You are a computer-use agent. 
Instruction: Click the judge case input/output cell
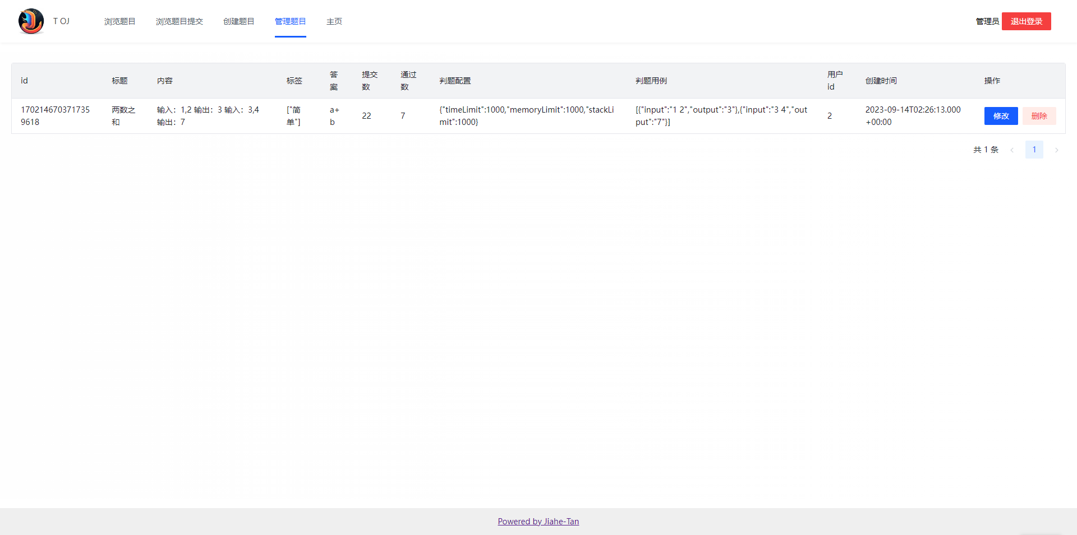click(x=722, y=116)
